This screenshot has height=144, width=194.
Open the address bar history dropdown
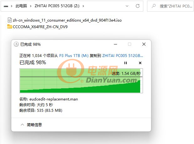[127, 6]
